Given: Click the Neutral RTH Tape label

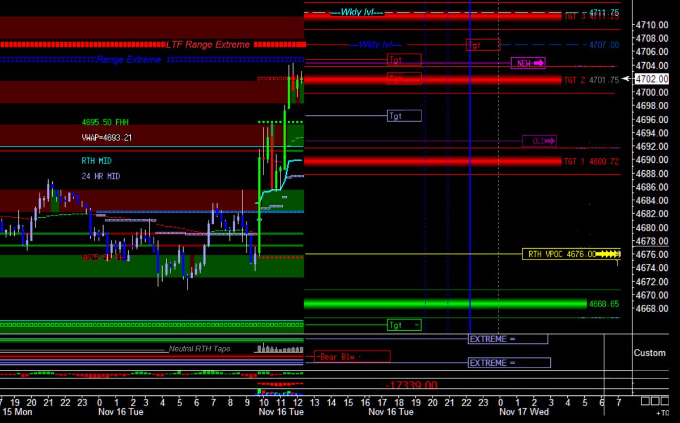Looking at the screenshot, I should point(199,349).
